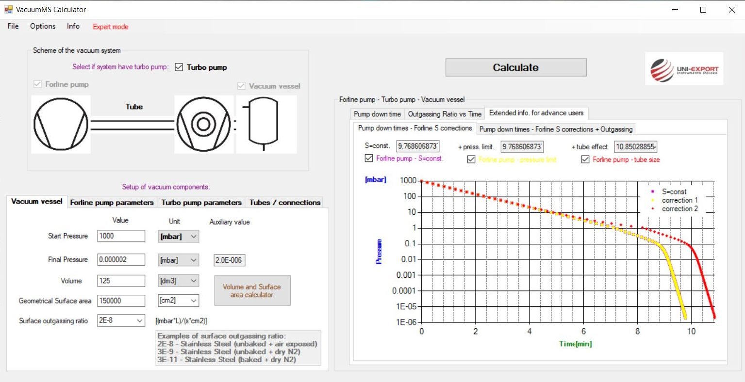Open the Start Pressure unit dropdown
Viewport: 745px width, 382px height.
(179, 236)
